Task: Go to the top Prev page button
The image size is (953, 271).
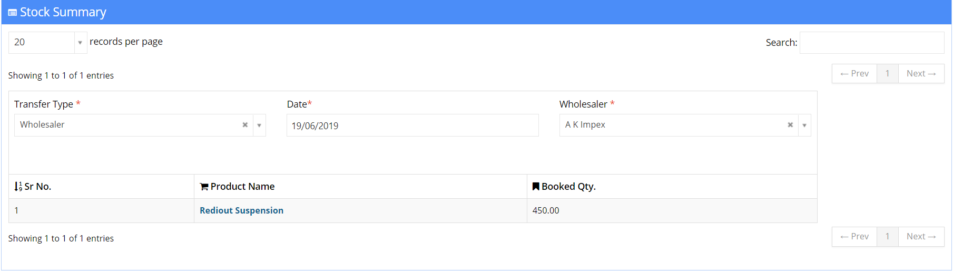Action: pyautogui.click(x=854, y=74)
